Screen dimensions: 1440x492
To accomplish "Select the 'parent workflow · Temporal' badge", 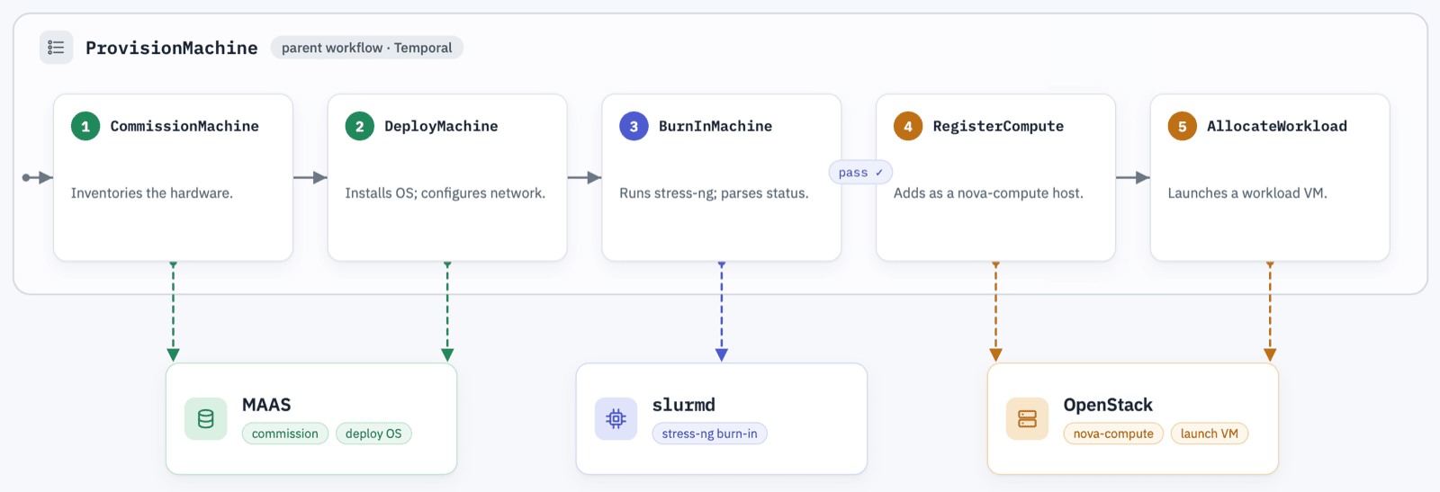I will click(366, 48).
